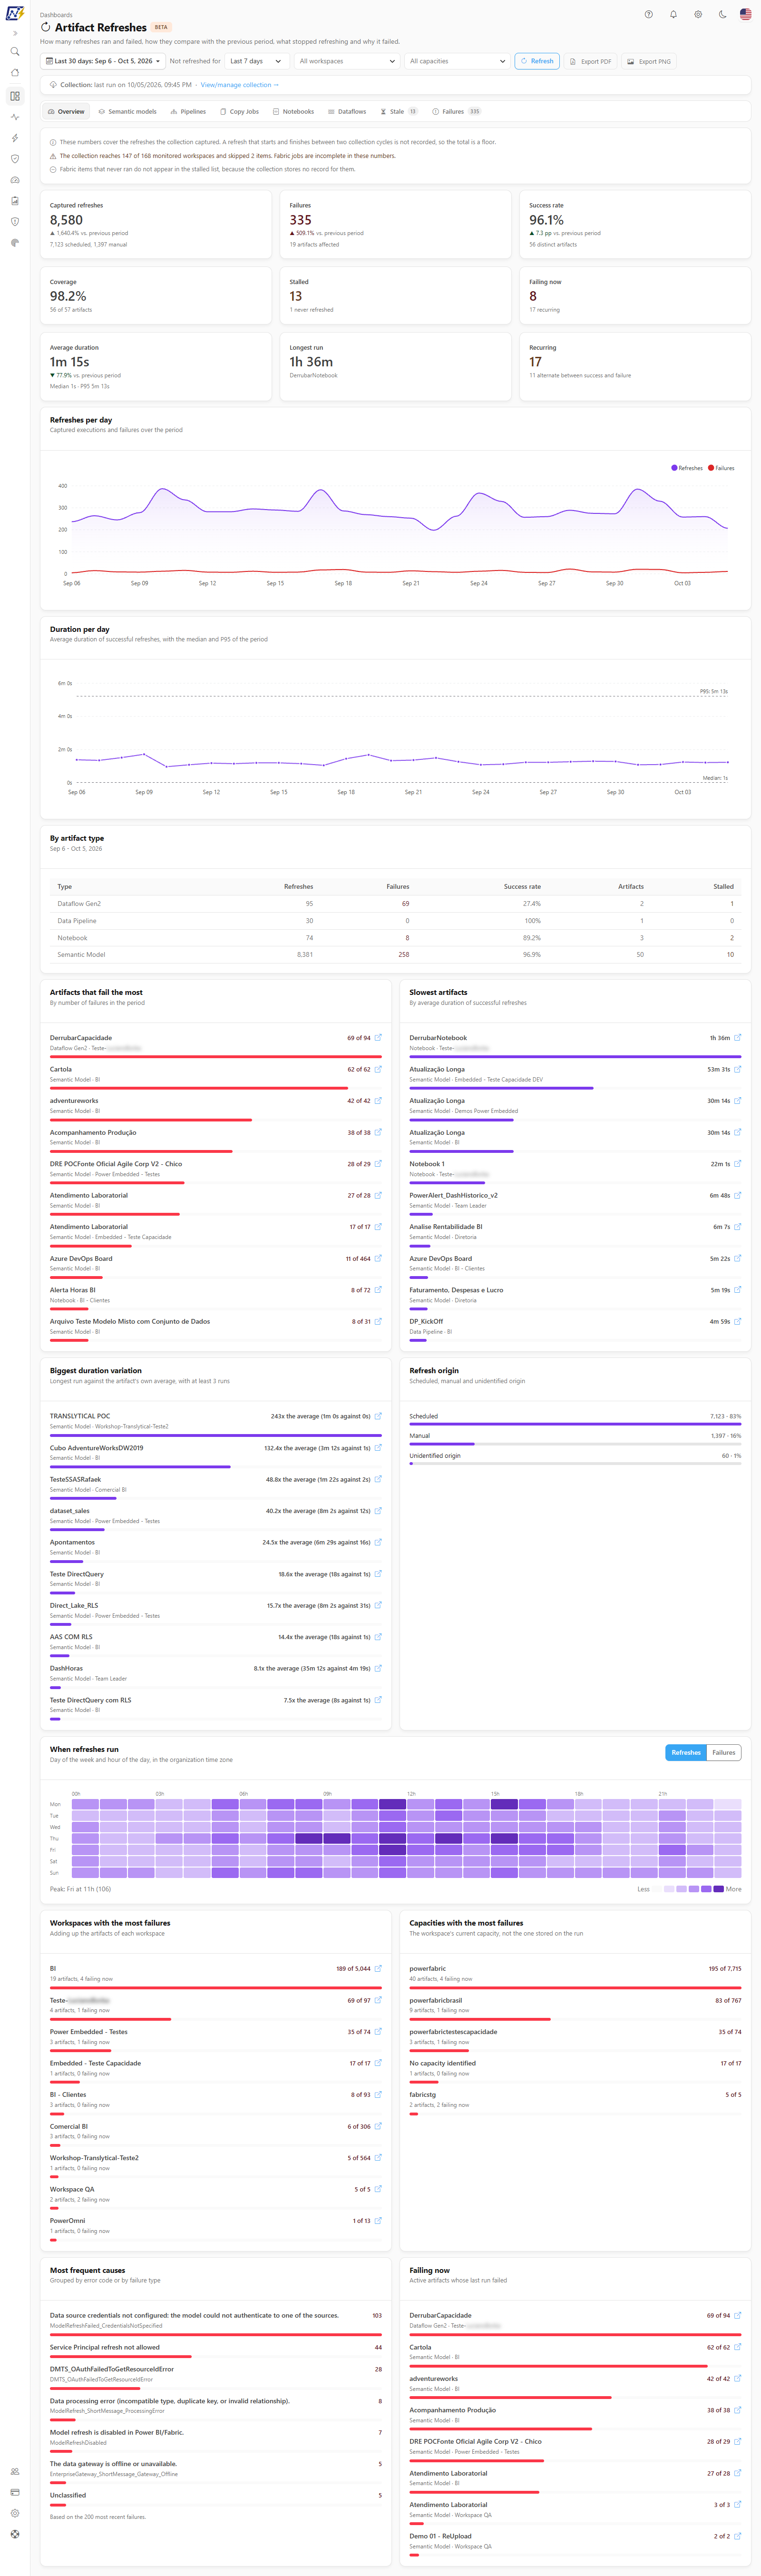
Task: Open the Failures tab
Action: coord(456,112)
